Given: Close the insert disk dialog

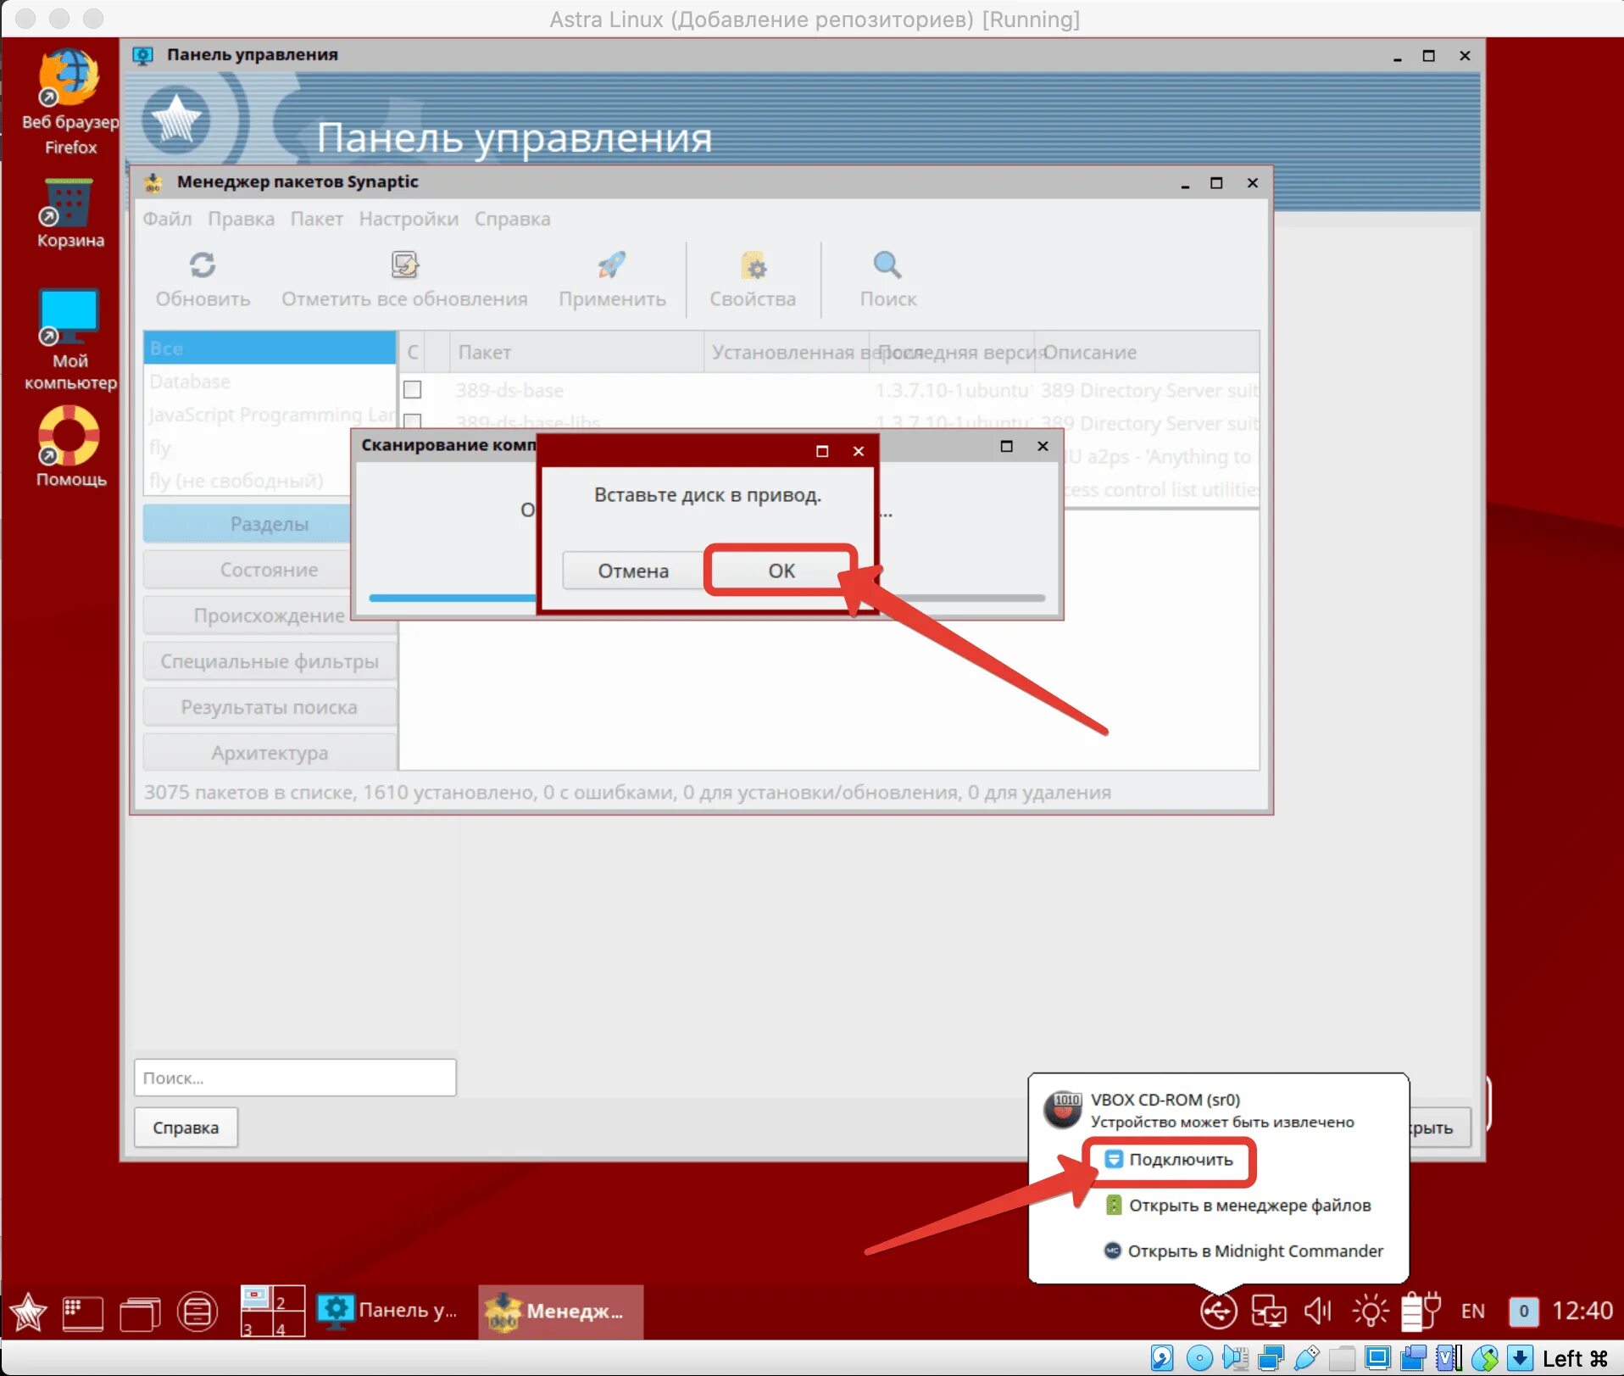Looking at the screenshot, I should (859, 451).
